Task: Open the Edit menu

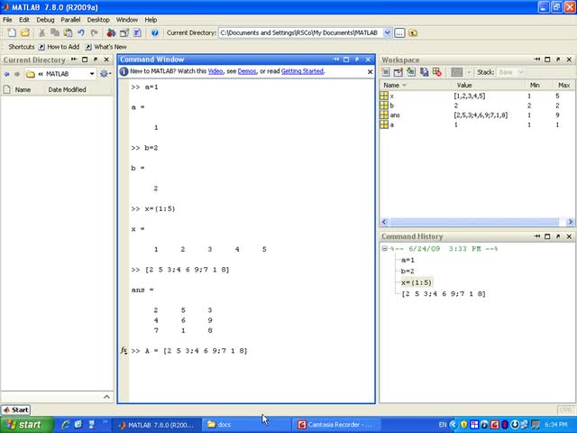Action: coord(24,20)
